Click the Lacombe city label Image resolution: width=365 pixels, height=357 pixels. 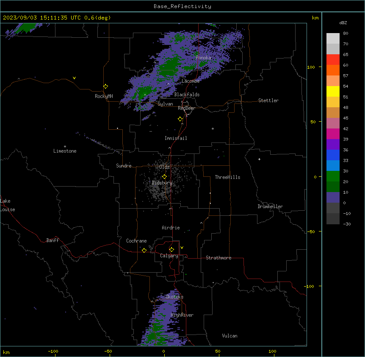coord(191,81)
